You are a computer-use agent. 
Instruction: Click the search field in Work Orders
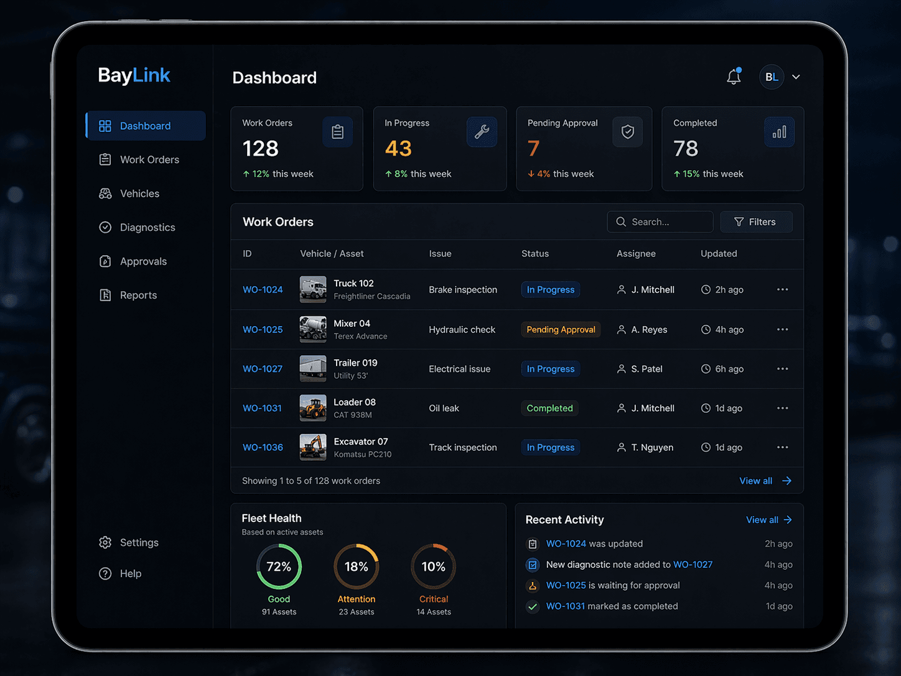tap(660, 222)
